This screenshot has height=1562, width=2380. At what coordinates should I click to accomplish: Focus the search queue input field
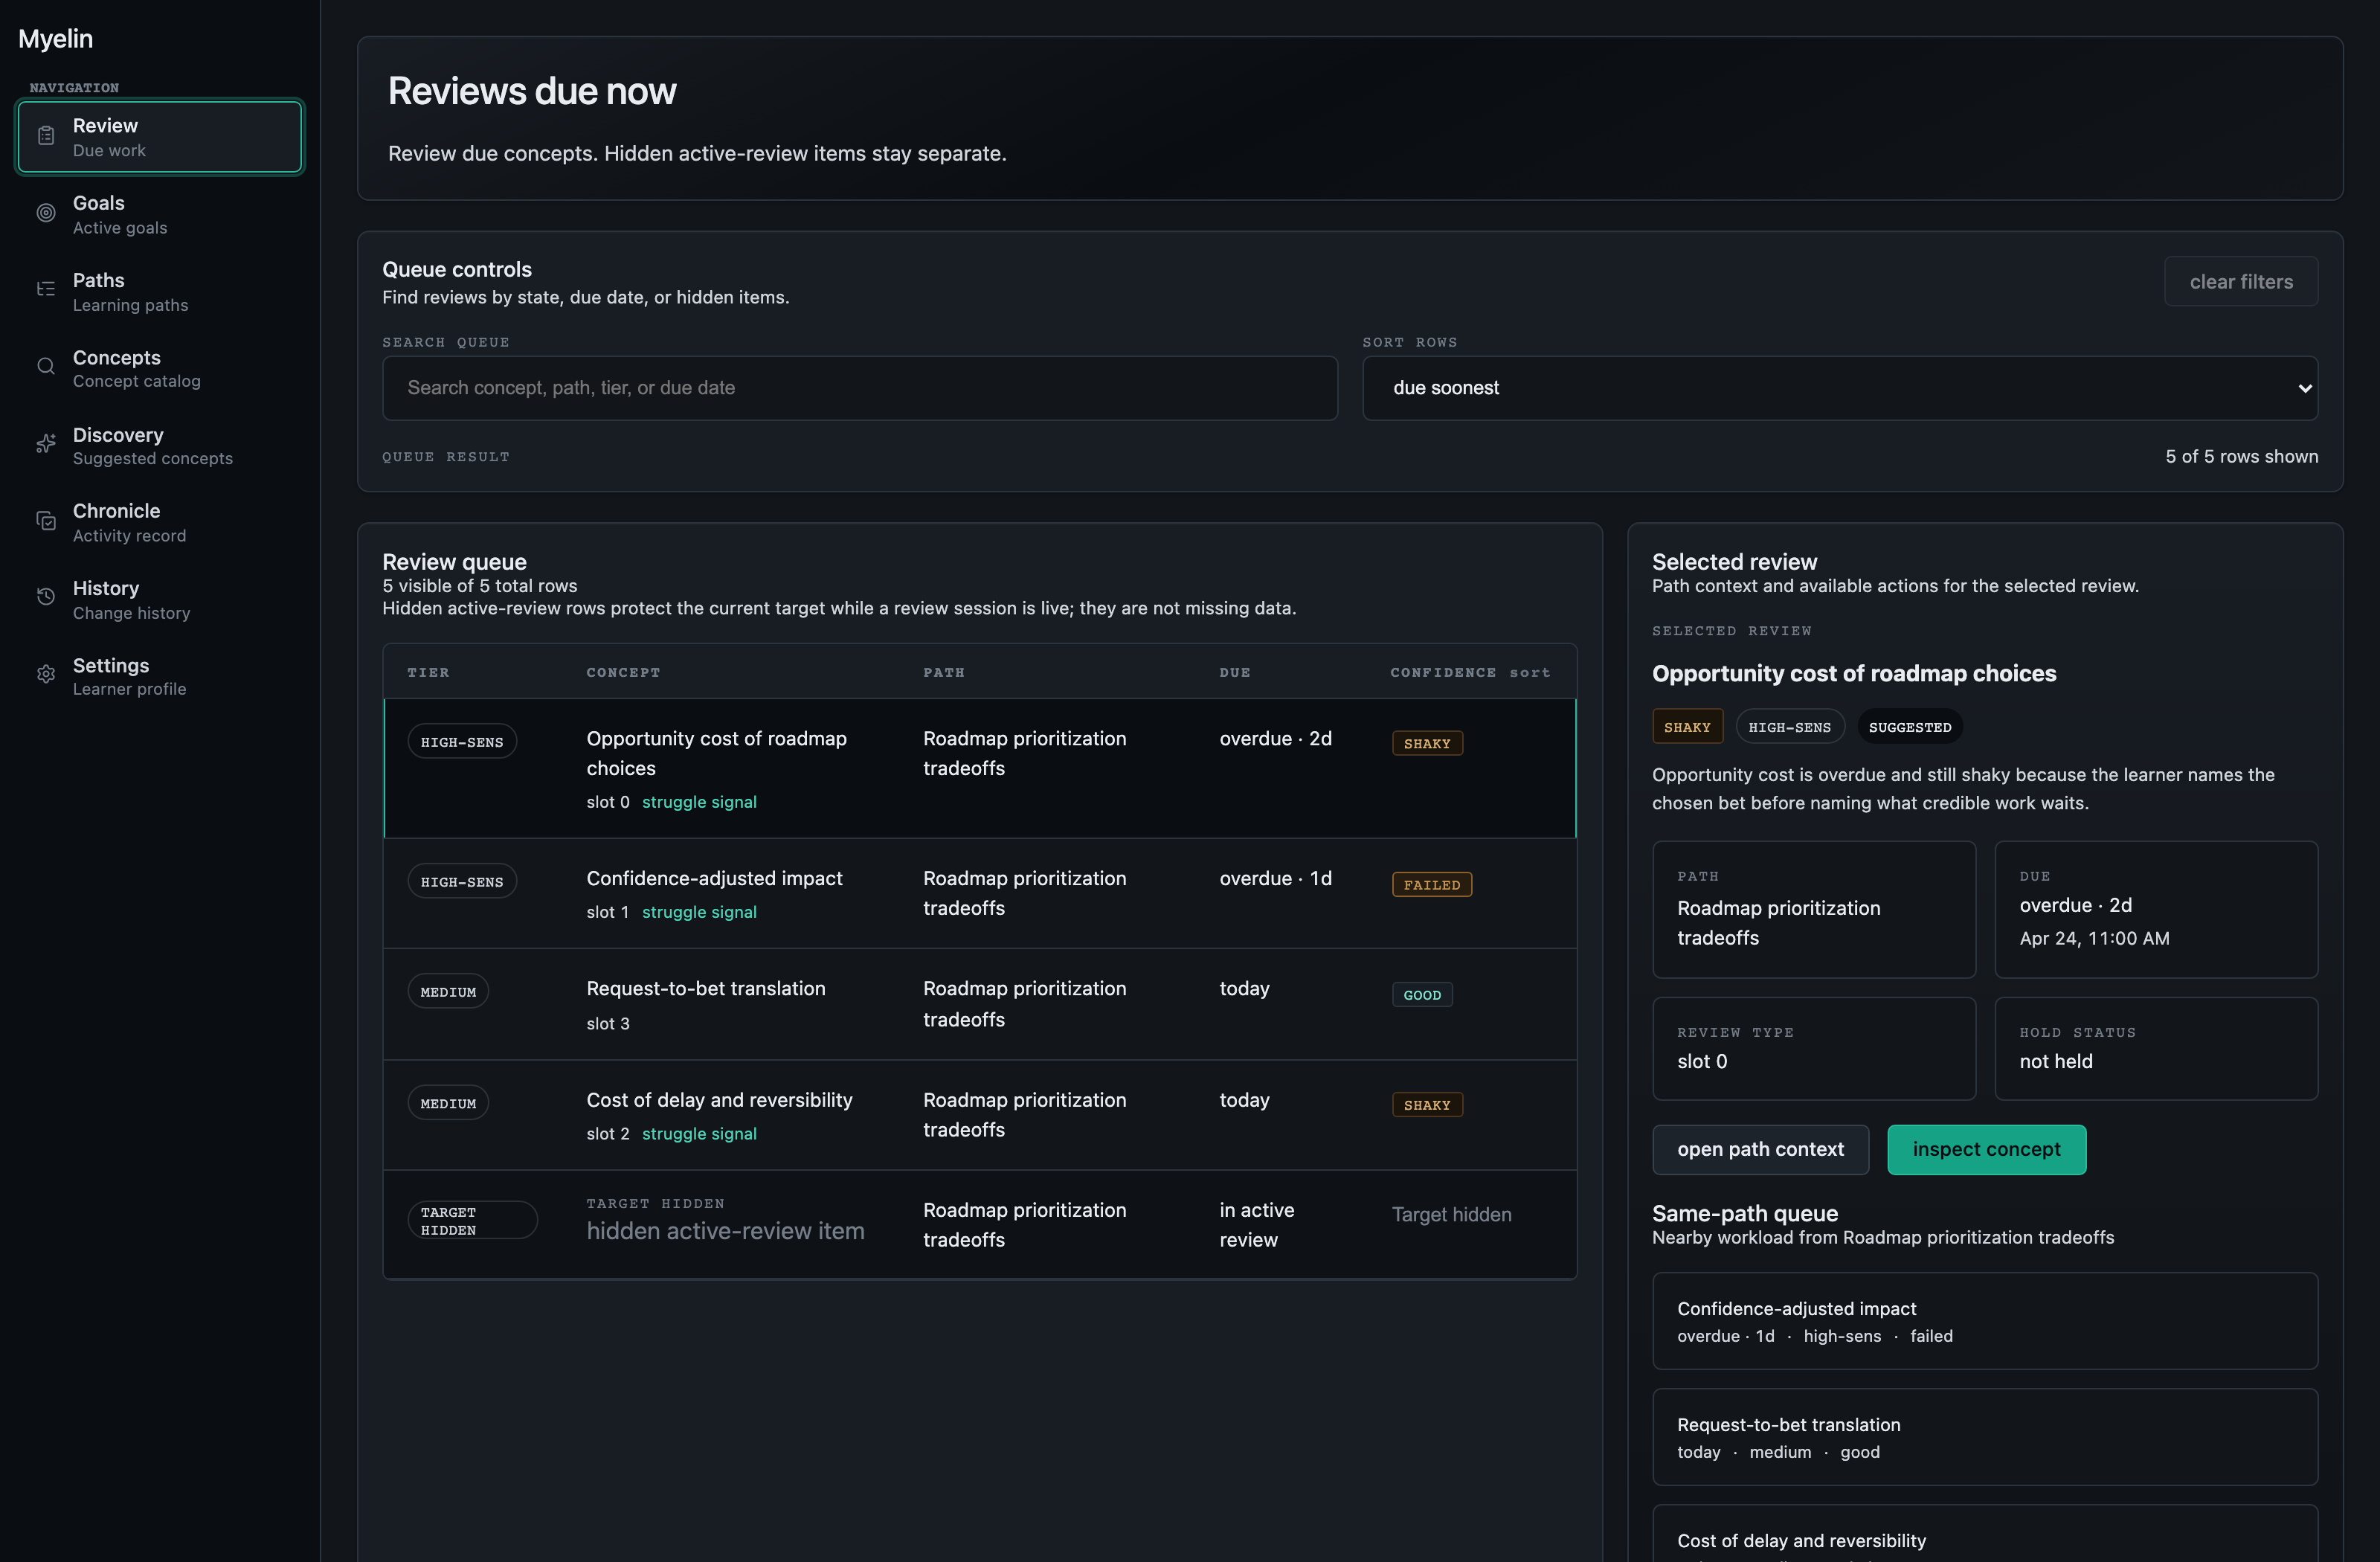860,388
